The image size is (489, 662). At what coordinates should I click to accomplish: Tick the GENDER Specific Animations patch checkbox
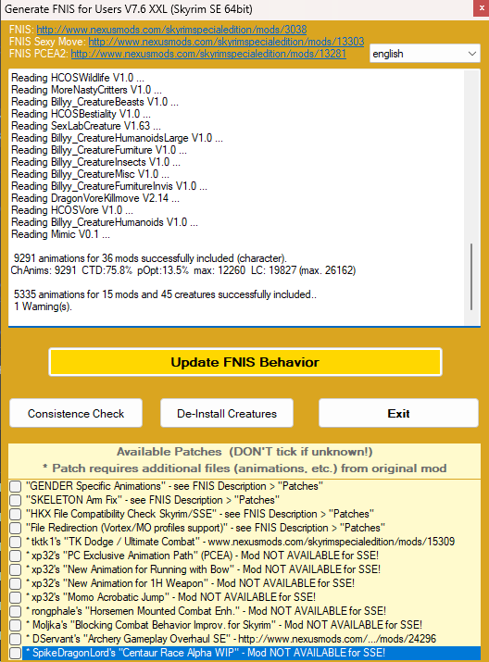(16, 486)
